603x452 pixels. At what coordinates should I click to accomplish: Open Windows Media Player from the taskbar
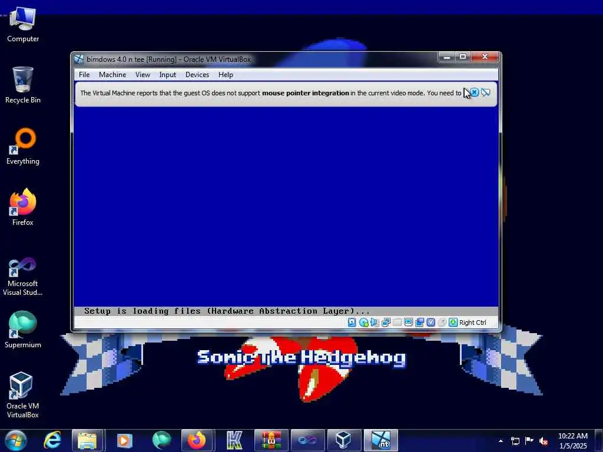tap(124, 440)
